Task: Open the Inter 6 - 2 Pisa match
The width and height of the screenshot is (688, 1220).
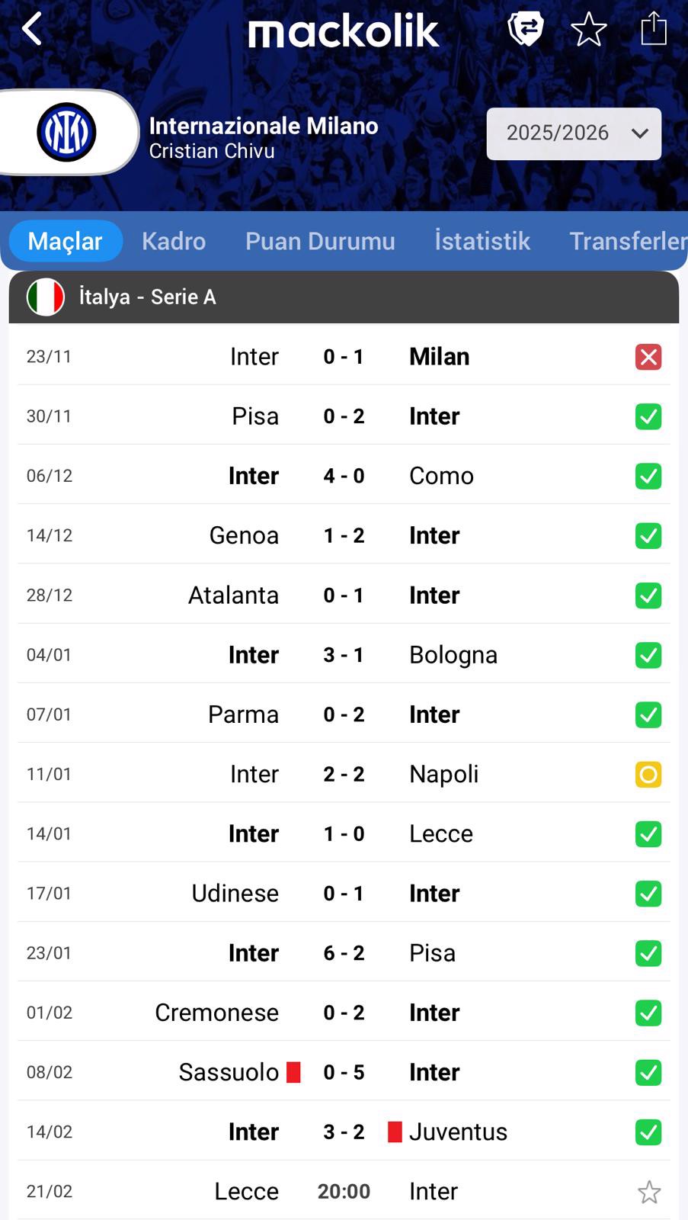Action: click(344, 953)
